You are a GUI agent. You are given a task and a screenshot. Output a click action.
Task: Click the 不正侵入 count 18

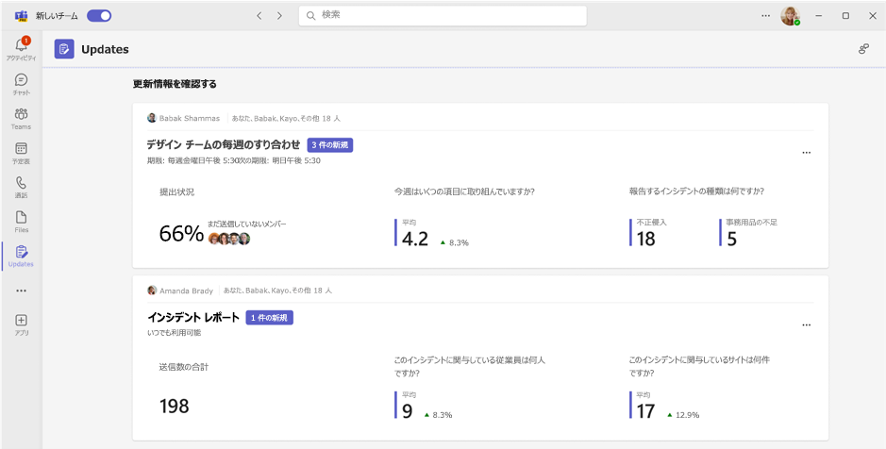click(645, 240)
